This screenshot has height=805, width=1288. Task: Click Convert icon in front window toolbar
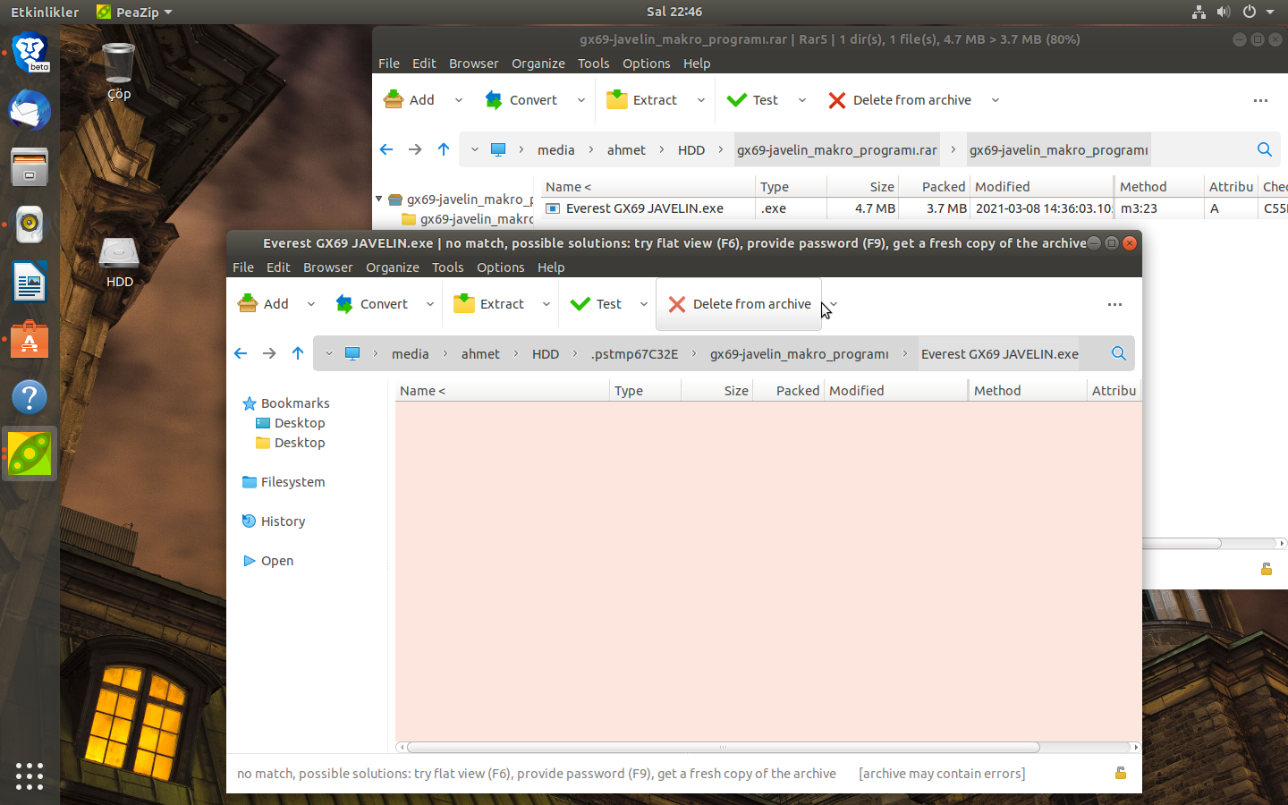(x=344, y=304)
